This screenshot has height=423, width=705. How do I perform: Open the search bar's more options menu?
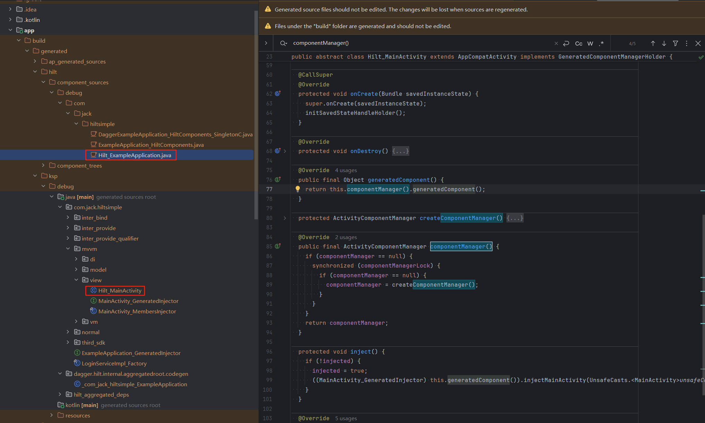click(x=686, y=43)
